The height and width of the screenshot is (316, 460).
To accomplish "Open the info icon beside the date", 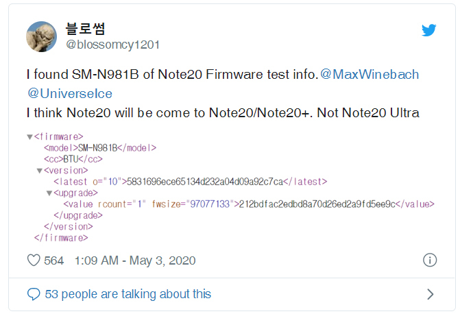I will 430,260.
